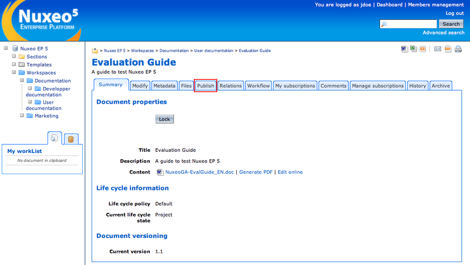Viewport: 470px width, 265px height.
Task: Click the Developper documentation folder icon
Action: pyautogui.click(x=38, y=89)
